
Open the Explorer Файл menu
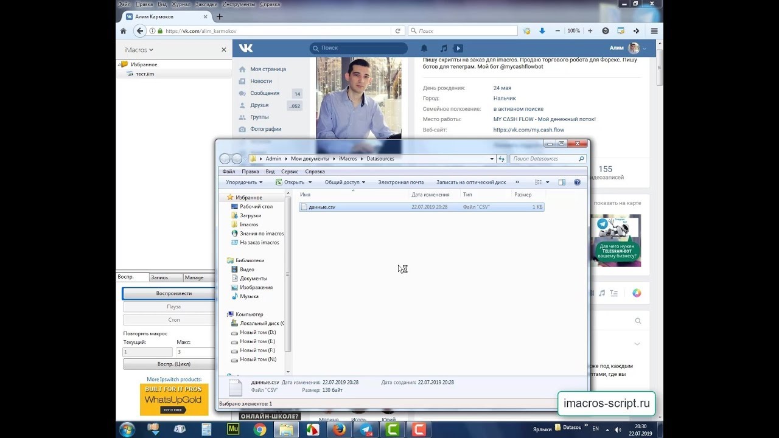point(229,172)
